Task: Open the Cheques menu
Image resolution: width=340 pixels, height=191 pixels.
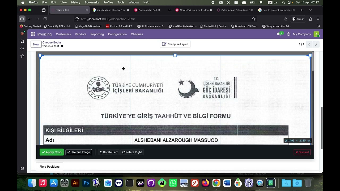Action: pos(137,34)
